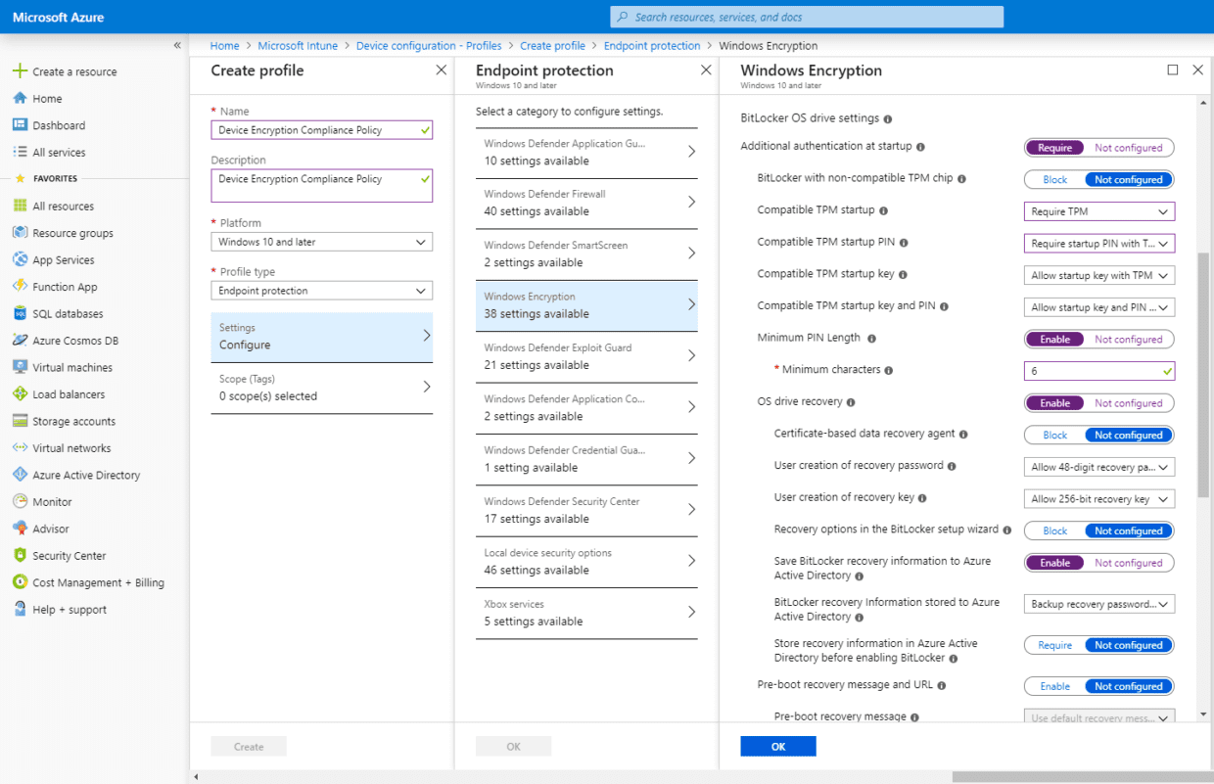This screenshot has width=1214, height=784.
Task: Block BitLocker with non-compatible TPM chip
Action: (1053, 179)
